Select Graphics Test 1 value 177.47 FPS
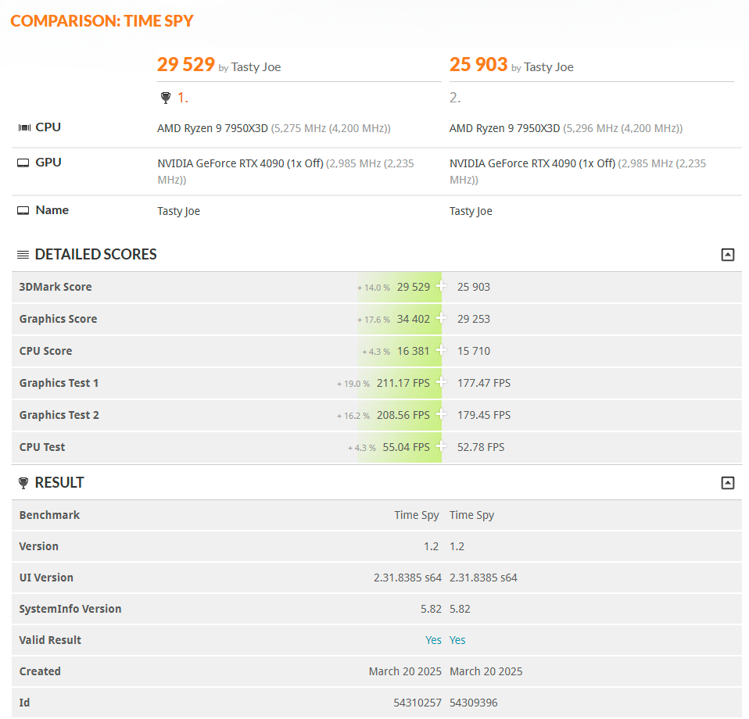Screen dimensions: 749x719 [484, 383]
